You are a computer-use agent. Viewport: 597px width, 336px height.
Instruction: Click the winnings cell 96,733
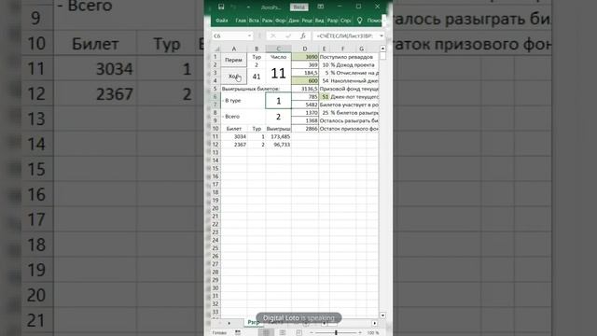(278, 145)
